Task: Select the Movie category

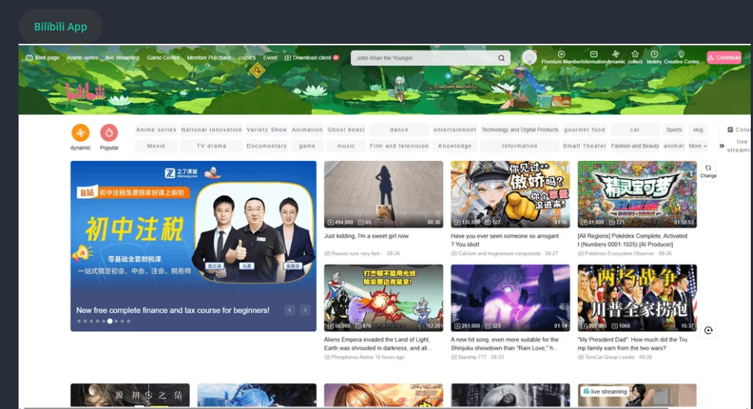Action: tap(156, 146)
